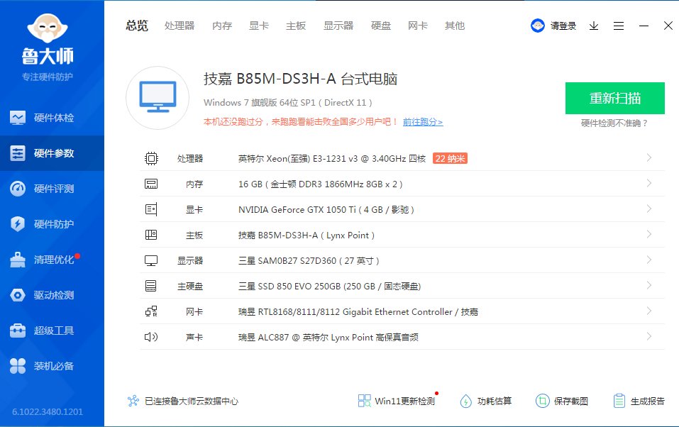
Task: Click the 鲁大师 mascot logo
Action: pos(48,28)
